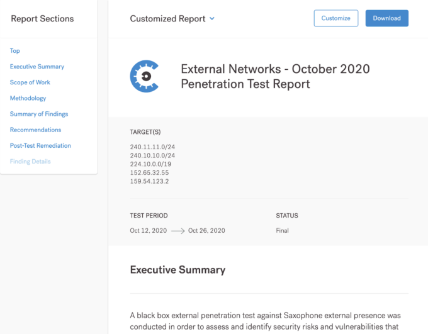The width and height of the screenshot is (428, 334).
Task: Click the Executive Summary heading in report
Action: 177,270
